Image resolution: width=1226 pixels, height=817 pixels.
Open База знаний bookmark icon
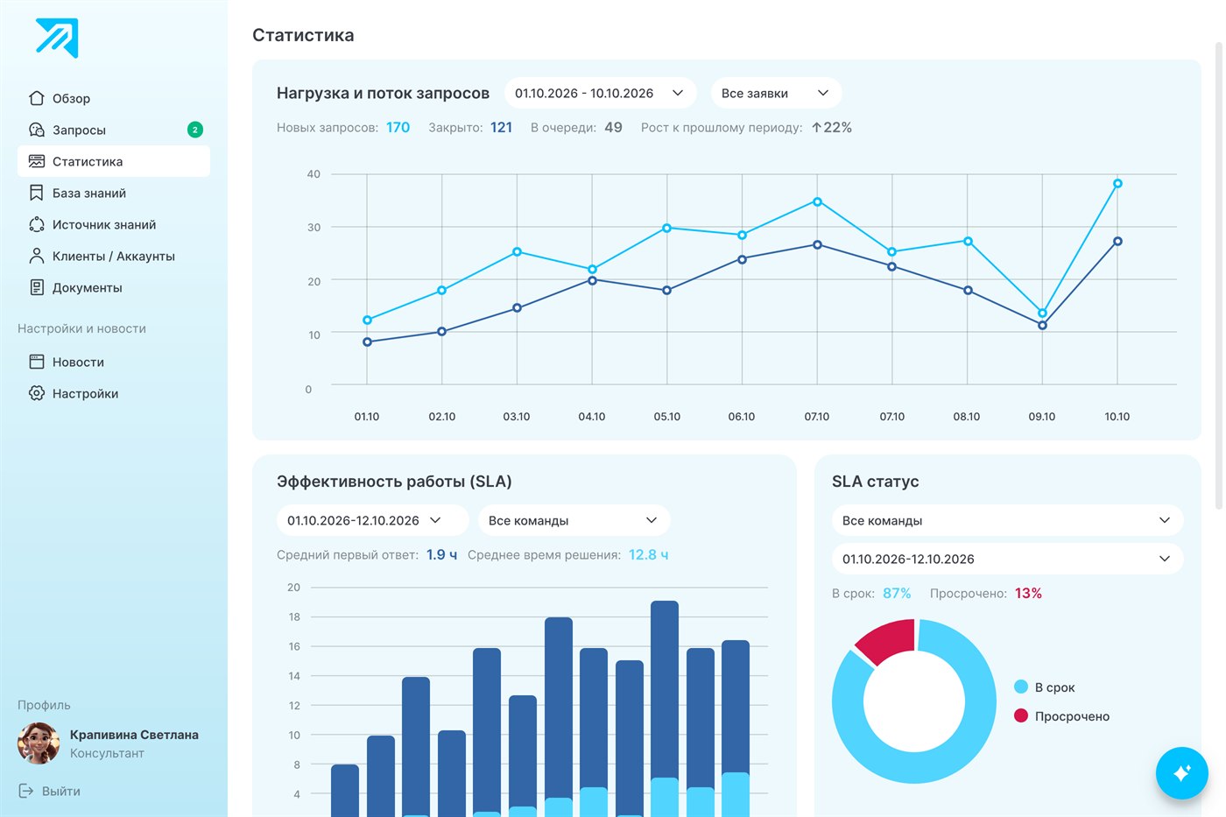click(x=36, y=193)
